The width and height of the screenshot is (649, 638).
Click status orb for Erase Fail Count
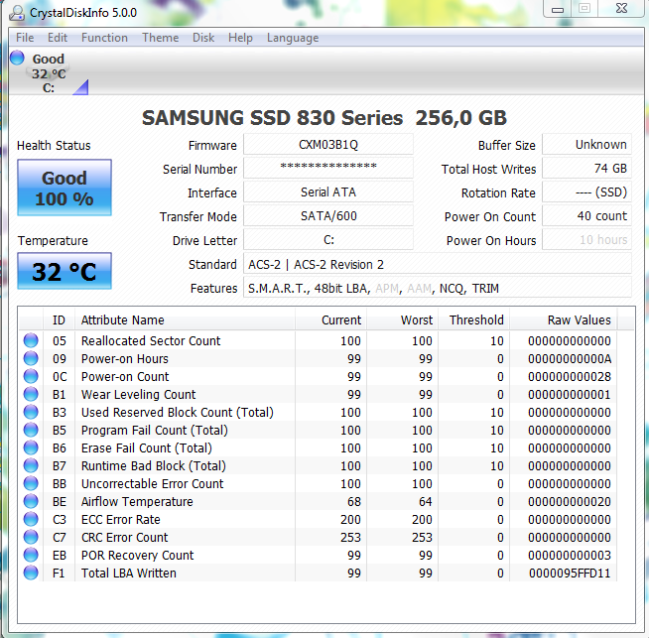point(31,447)
